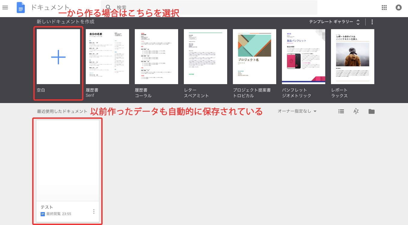Screen dimensions: 408x225
Task: Open the オーナー指定なし owner filter dropdown
Action: [297, 111]
